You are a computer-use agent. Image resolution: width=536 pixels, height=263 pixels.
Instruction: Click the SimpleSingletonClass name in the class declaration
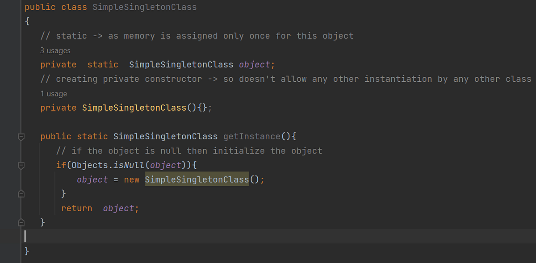pos(144,7)
